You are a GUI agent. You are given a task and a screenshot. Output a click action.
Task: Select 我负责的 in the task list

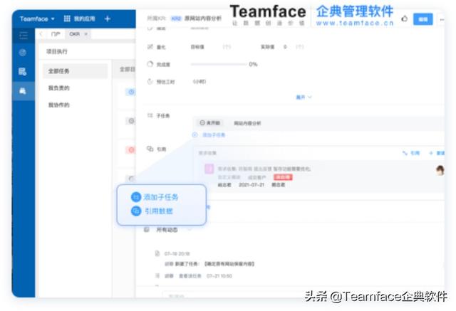[59, 88]
